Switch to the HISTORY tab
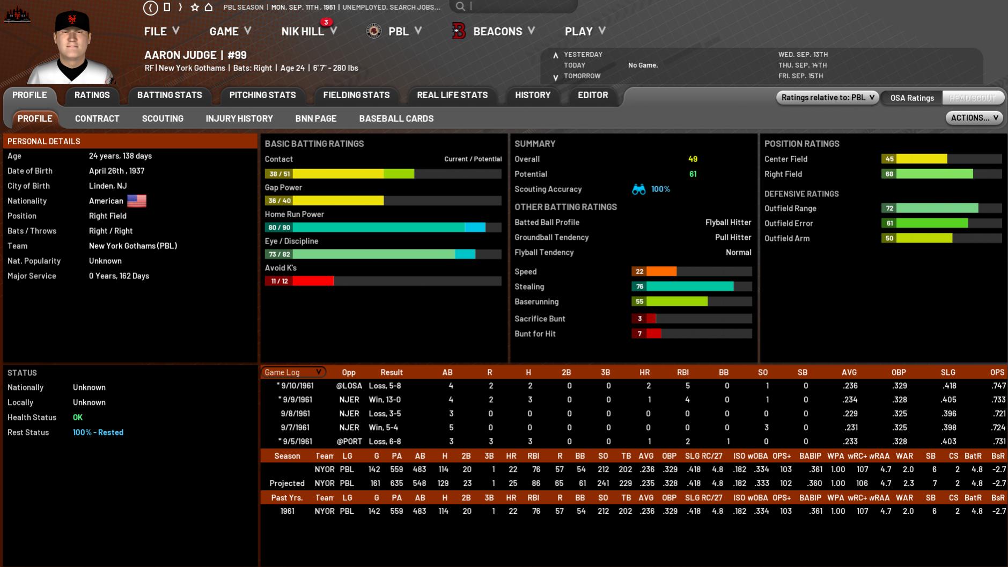The width and height of the screenshot is (1008, 567). 533,95
